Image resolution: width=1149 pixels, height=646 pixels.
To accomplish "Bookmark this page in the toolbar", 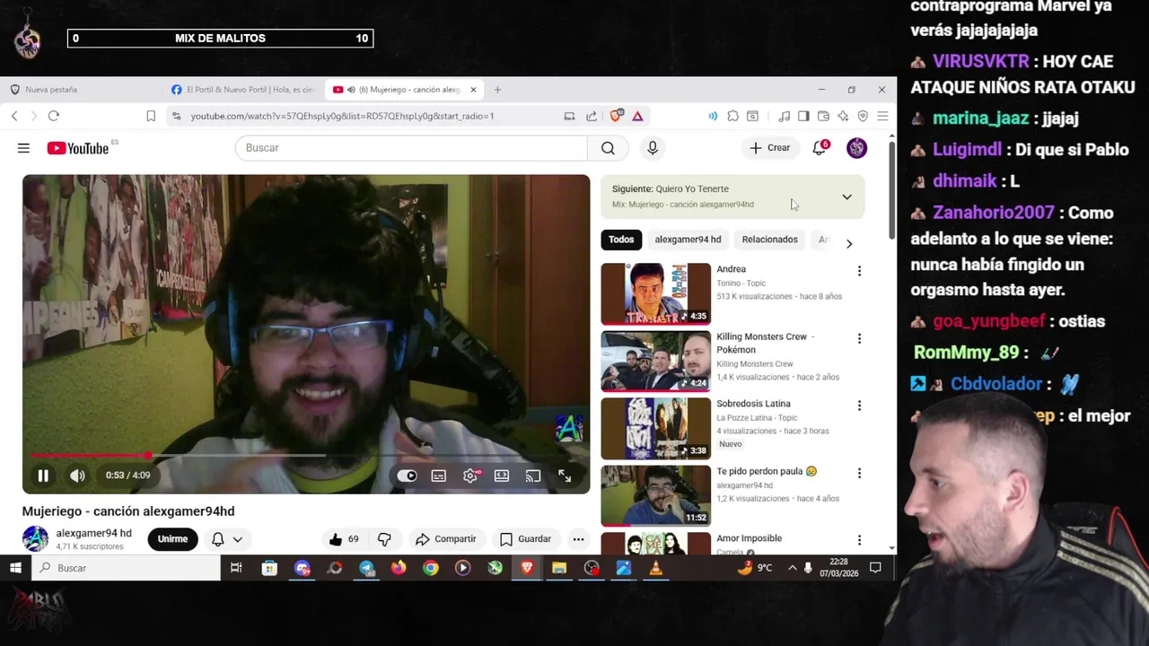I will 151,116.
